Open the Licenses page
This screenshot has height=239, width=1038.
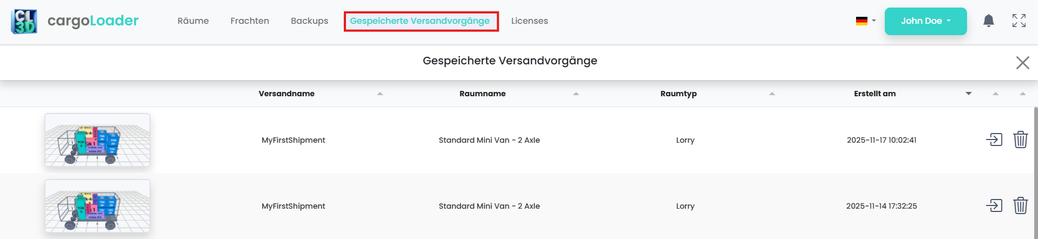[530, 21]
